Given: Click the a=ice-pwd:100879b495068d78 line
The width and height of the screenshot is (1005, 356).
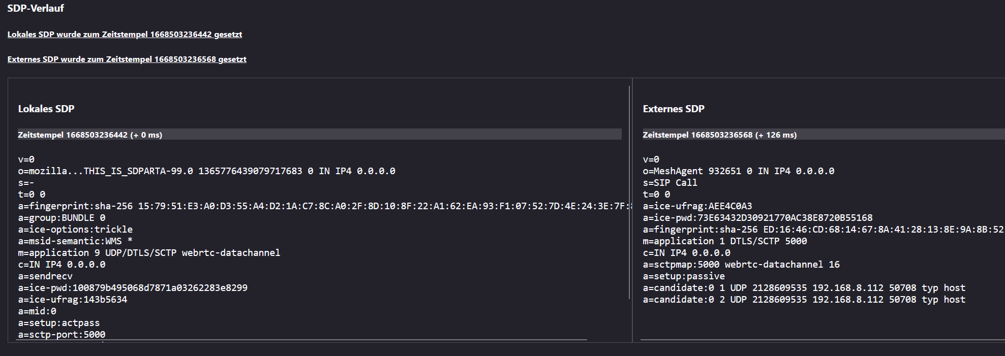Looking at the screenshot, I should pos(133,288).
